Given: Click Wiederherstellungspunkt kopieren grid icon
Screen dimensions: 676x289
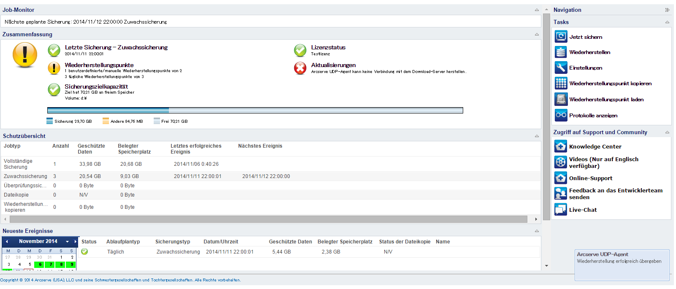Looking at the screenshot, I should (561, 83).
